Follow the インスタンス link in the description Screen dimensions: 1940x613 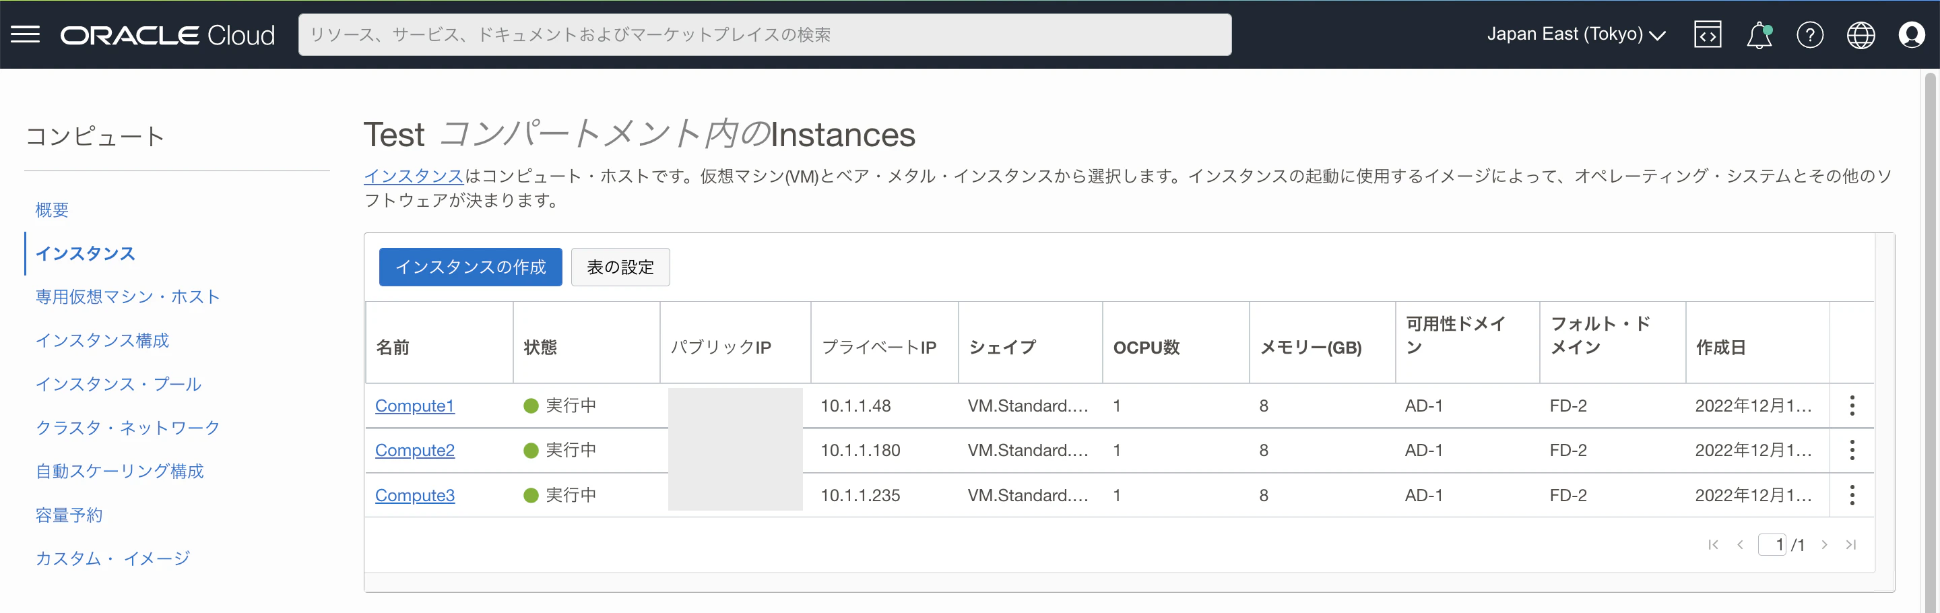point(414,176)
